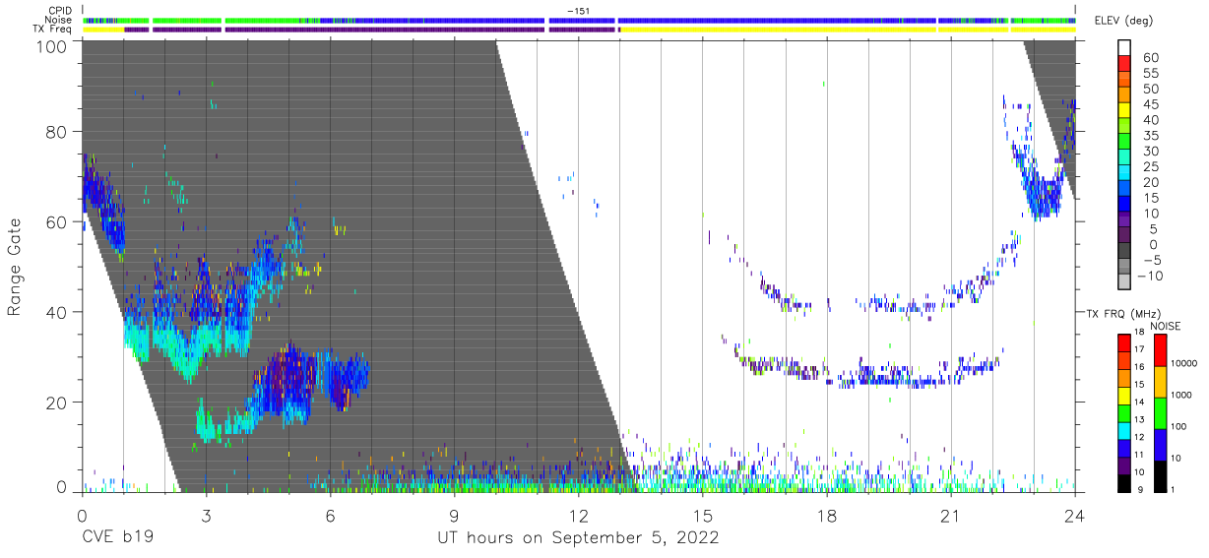Click the 80 tick on the Range Gate axis
1209x558 pixels.
(x=56, y=133)
